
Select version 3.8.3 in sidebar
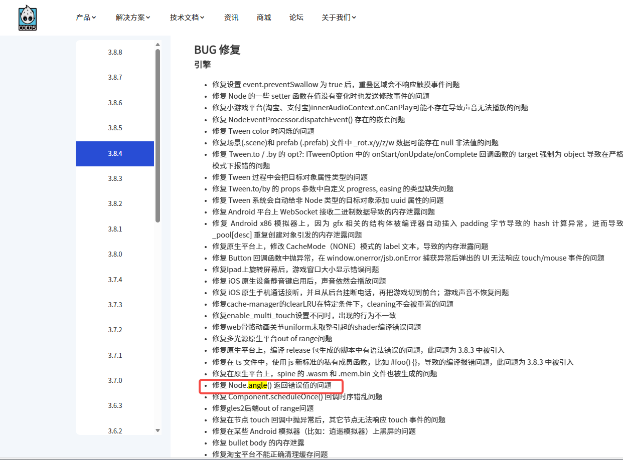coord(115,178)
